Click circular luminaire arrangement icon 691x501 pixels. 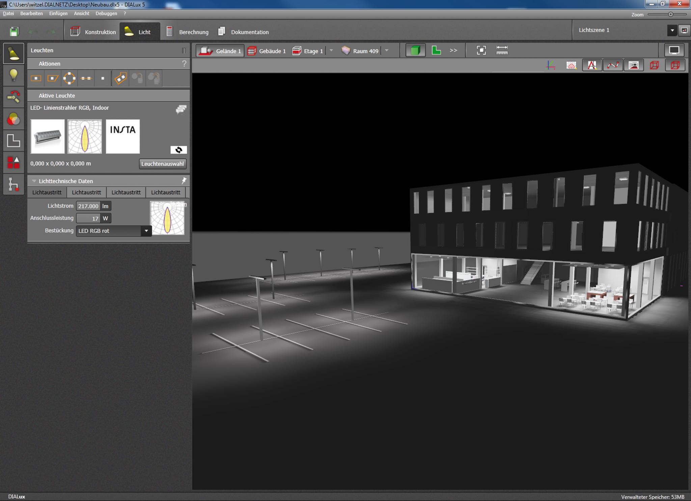tap(69, 78)
